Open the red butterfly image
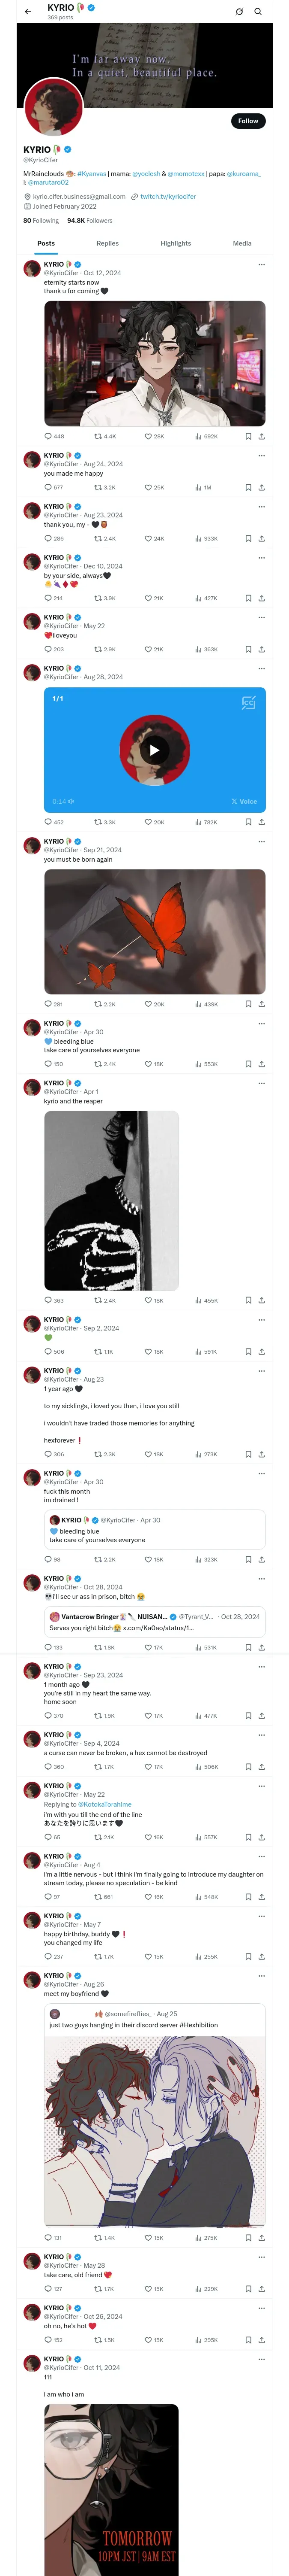 pyautogui.click(x=155, y=931)
